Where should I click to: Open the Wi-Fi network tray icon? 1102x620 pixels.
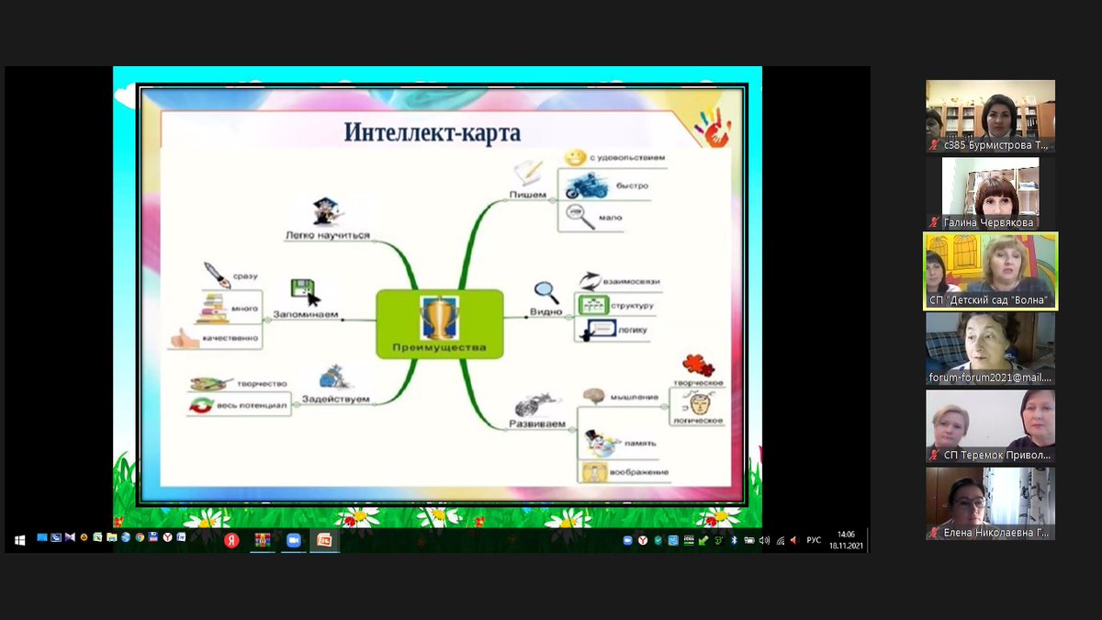coord(780,540)
